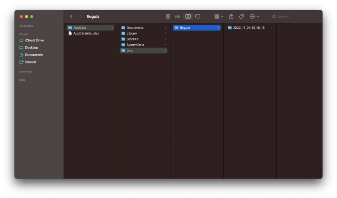Select the Documents folder in second column
Screen dimensions: 337x198
click(143, 28)
